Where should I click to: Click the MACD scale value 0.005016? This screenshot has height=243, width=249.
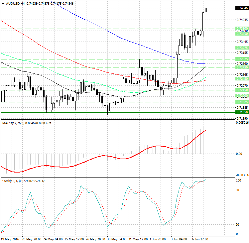[x=242, y=123]
